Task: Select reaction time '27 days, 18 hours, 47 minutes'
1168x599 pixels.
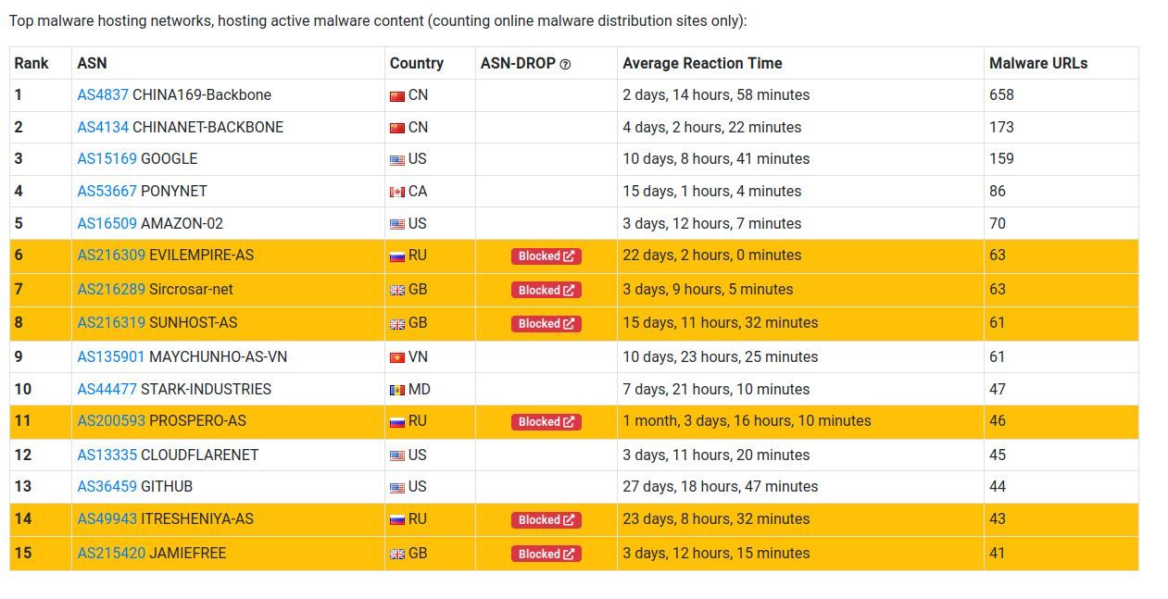Action: (721, 486)
